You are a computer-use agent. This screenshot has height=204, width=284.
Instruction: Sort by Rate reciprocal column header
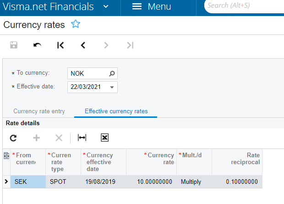(x=237, y=162)
